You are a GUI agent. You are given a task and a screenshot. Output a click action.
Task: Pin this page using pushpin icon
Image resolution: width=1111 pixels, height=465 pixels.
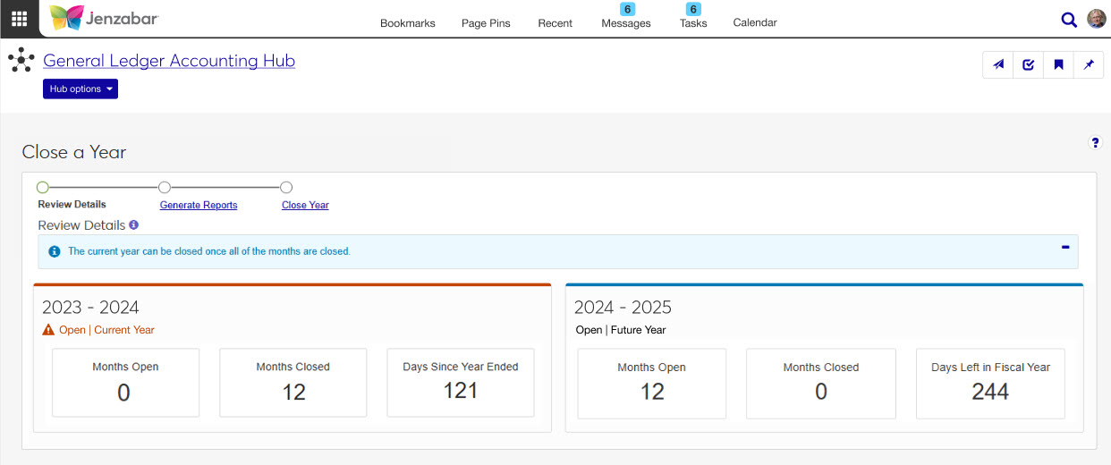[x=1089, y=64]
